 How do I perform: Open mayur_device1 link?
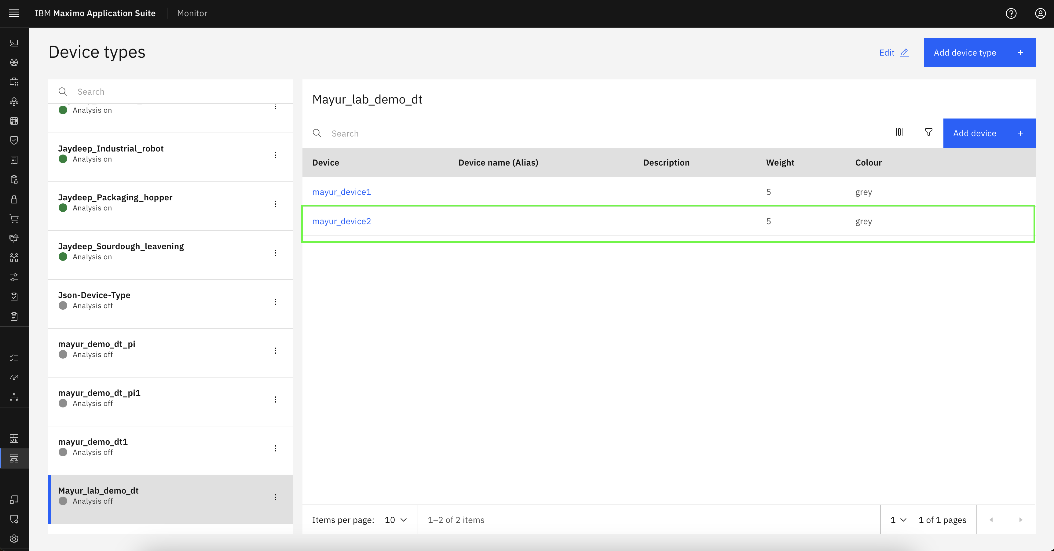[341, 192]
